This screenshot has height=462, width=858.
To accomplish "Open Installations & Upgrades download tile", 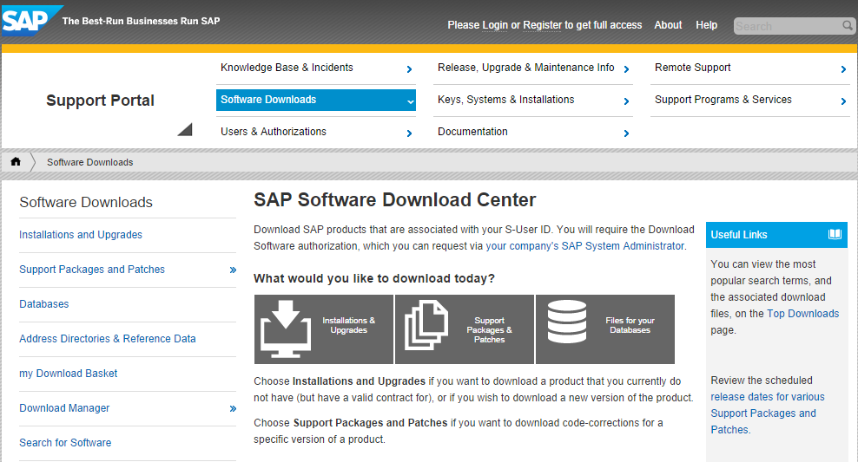I will 323,329.
